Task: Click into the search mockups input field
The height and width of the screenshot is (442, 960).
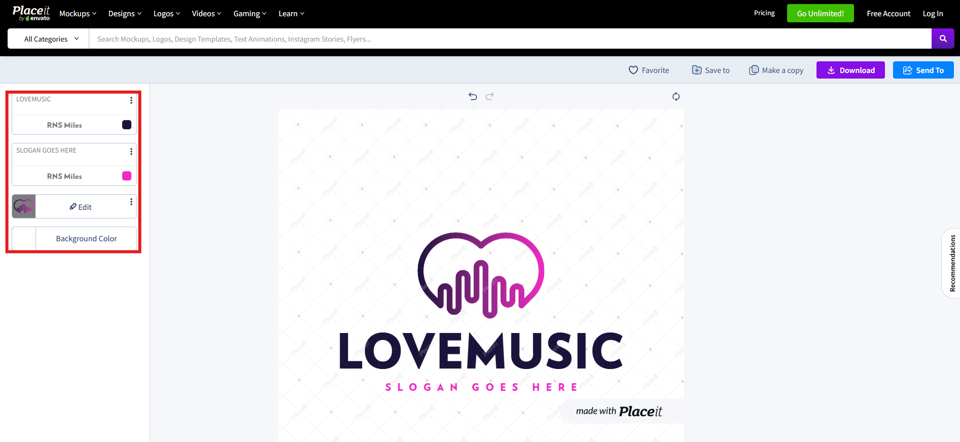Action: click(510, 39)
